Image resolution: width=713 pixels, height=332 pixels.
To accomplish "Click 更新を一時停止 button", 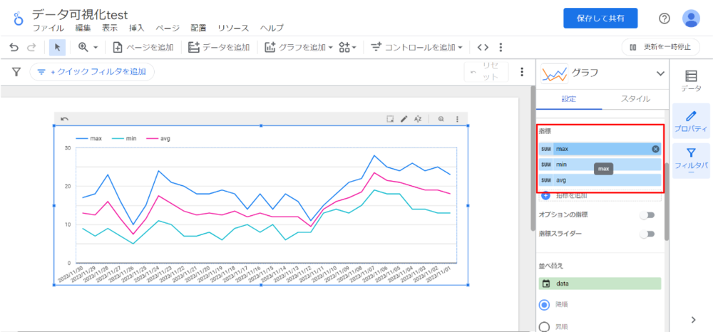I will tap(660, 47).
